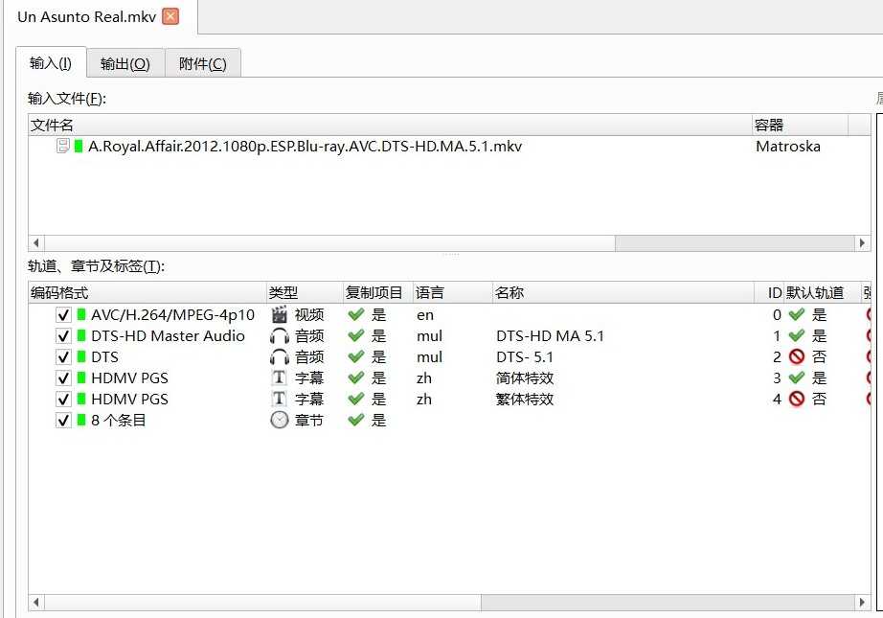Click default-track red no icon for ID 4
This screenshot has height=618, width=883.
coord(796,399)
